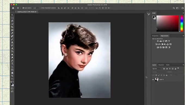The width and height of the screenshot is (185, 105).
Task: Select the Adjustments tab
Action: (165, 36)
